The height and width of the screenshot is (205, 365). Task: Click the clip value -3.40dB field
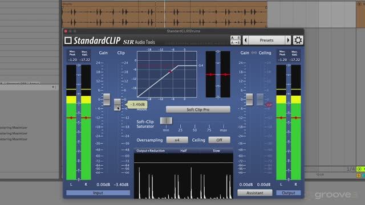point(121,184)
